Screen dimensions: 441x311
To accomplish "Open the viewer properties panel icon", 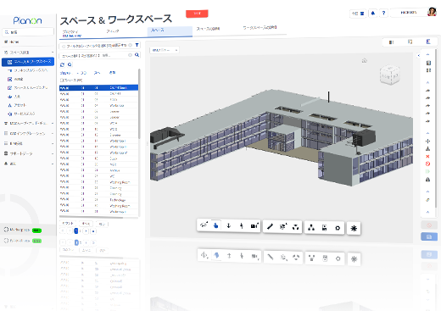I will [x=325, y=228].
